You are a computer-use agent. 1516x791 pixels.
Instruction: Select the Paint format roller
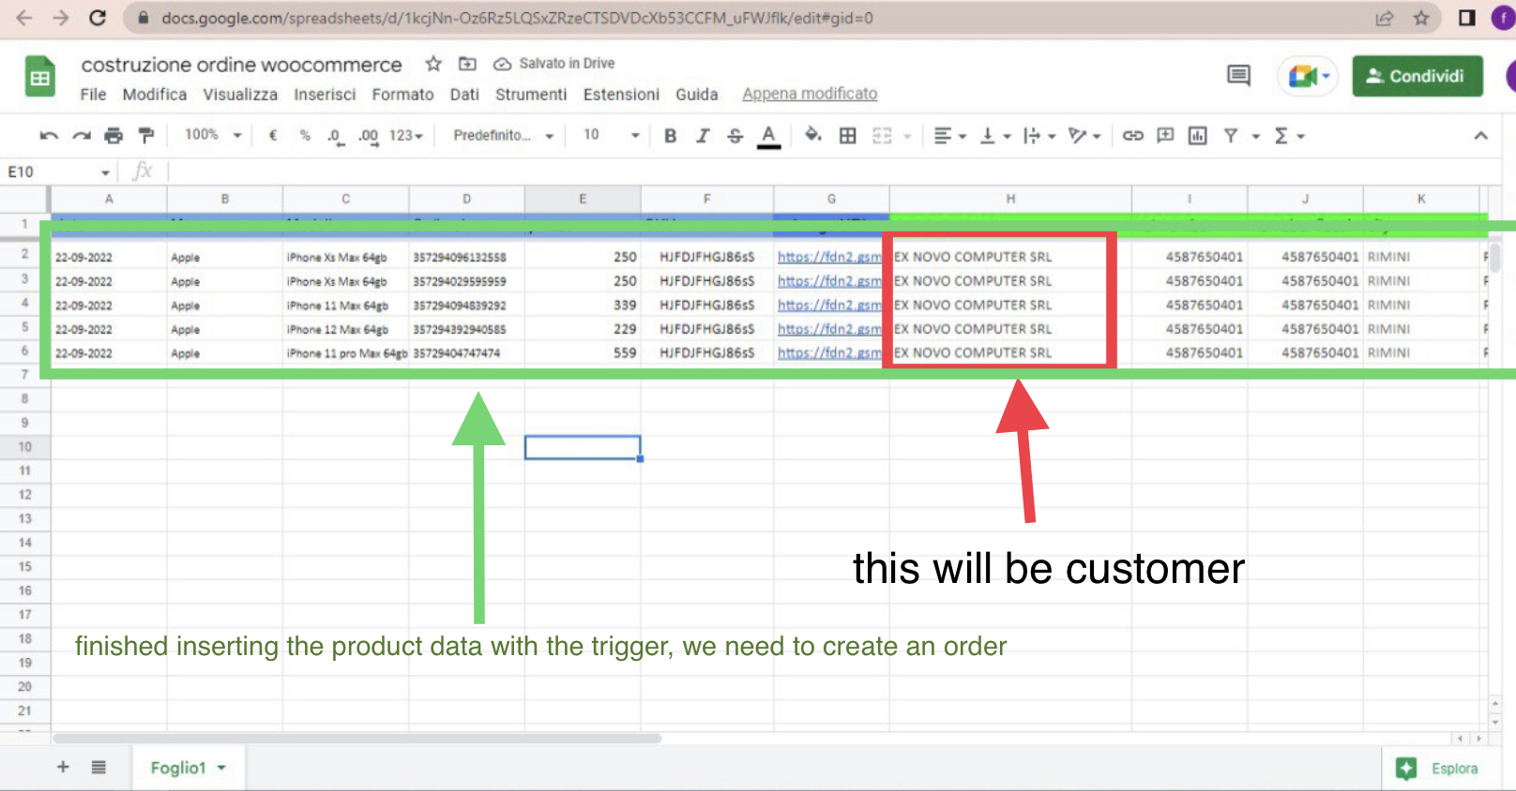tap(146, 136)
